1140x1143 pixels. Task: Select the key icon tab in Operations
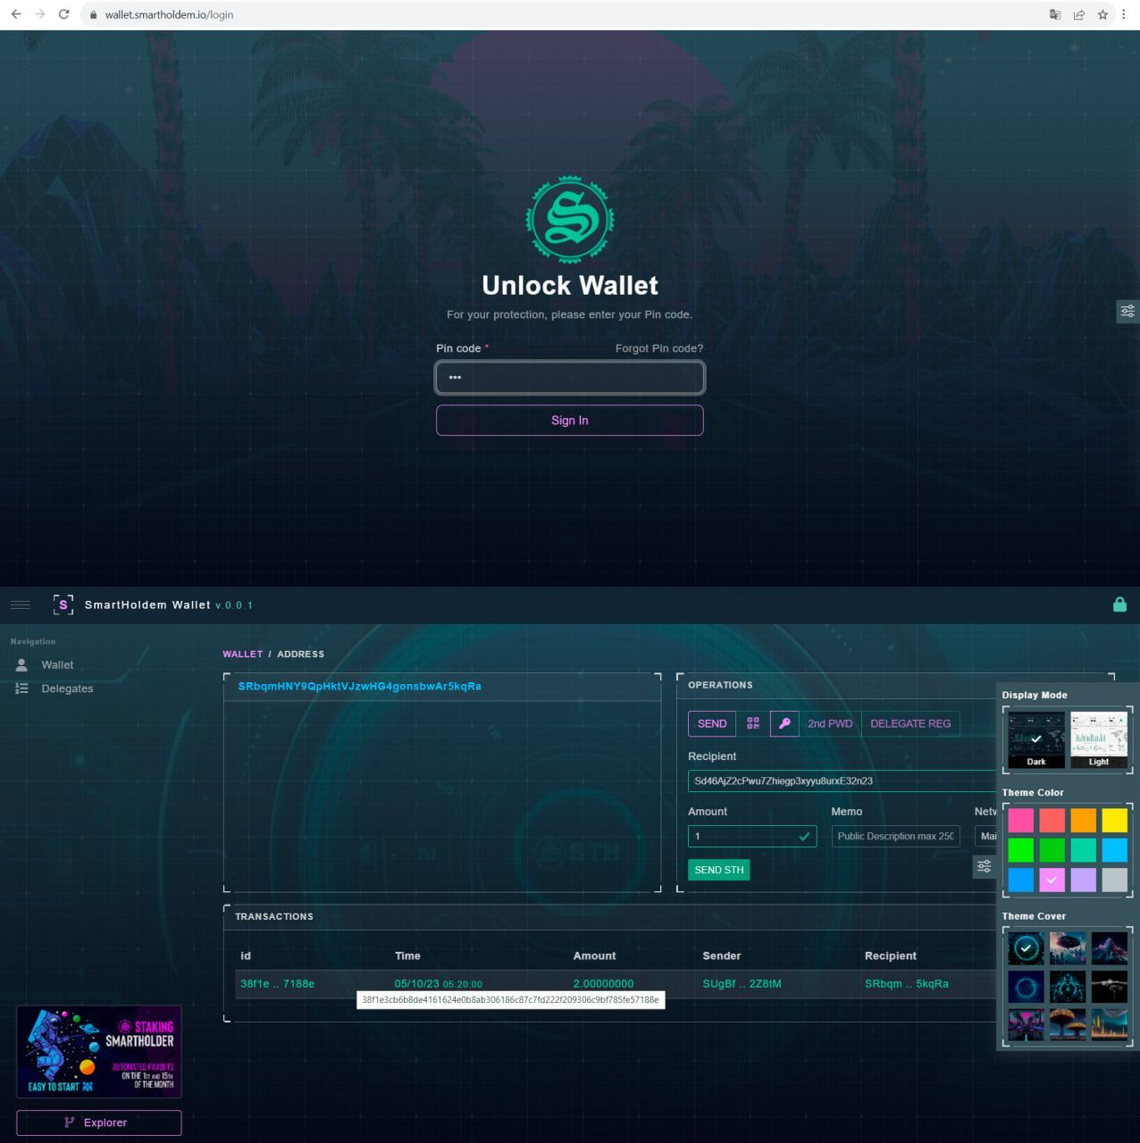coord(784,723)
